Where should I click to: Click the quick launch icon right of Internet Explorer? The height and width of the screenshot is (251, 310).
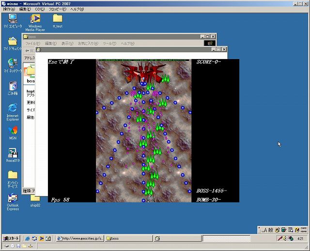click(x=34, y=238)
